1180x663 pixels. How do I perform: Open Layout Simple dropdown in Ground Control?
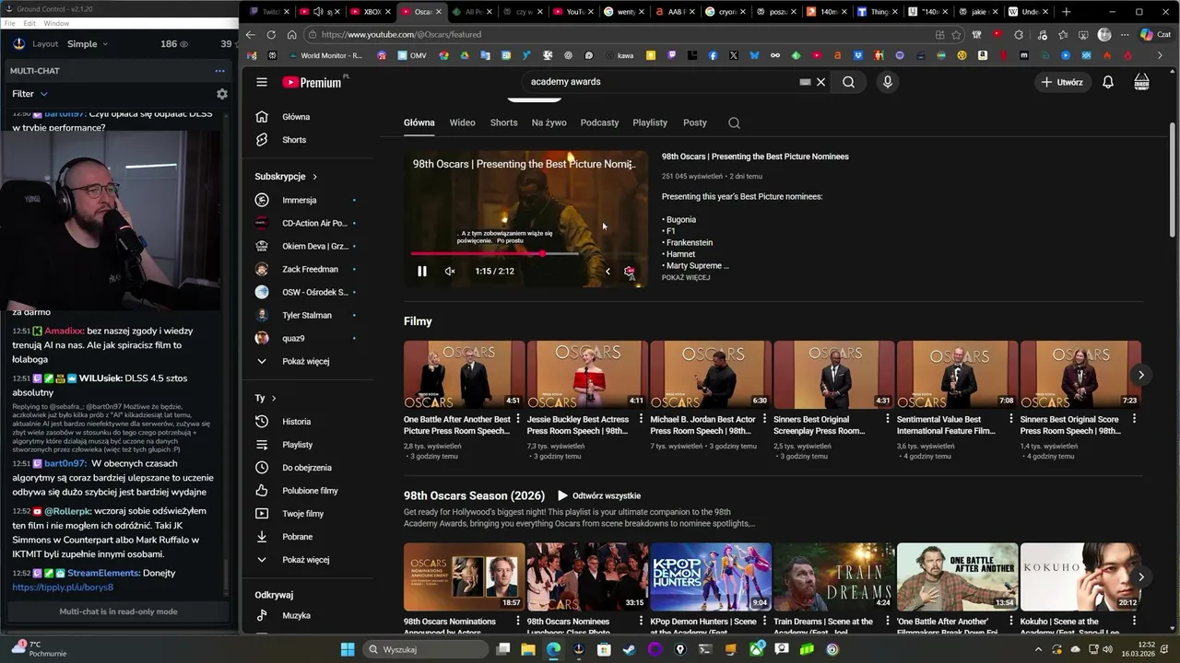[87, 44]
